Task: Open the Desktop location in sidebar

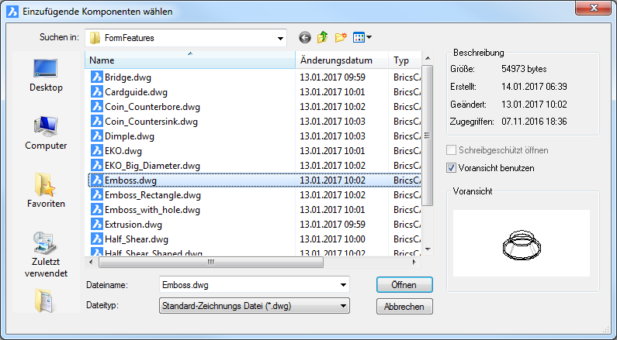Action: 46,74
